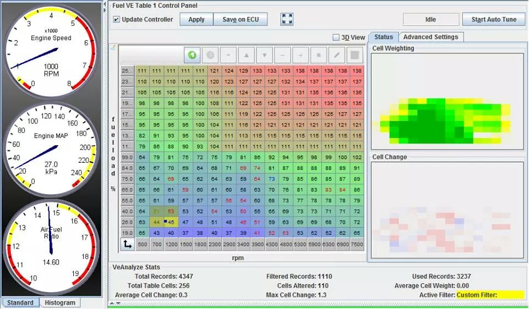Toggle the Update Controller checkbox
529x309 pixels.
[x=117, y=19]
